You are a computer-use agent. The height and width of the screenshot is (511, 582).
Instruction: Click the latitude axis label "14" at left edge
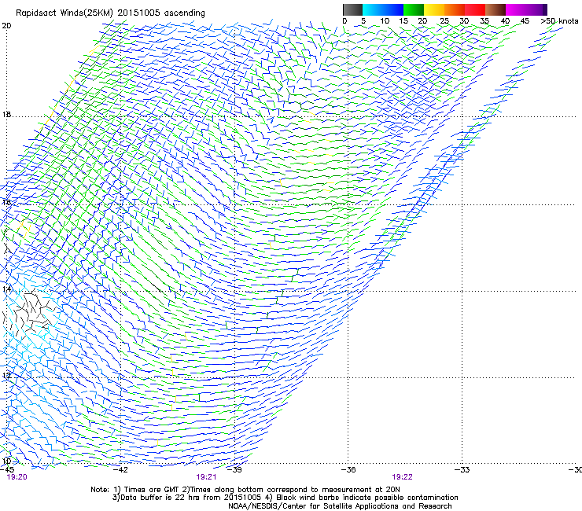coord(6,289)
